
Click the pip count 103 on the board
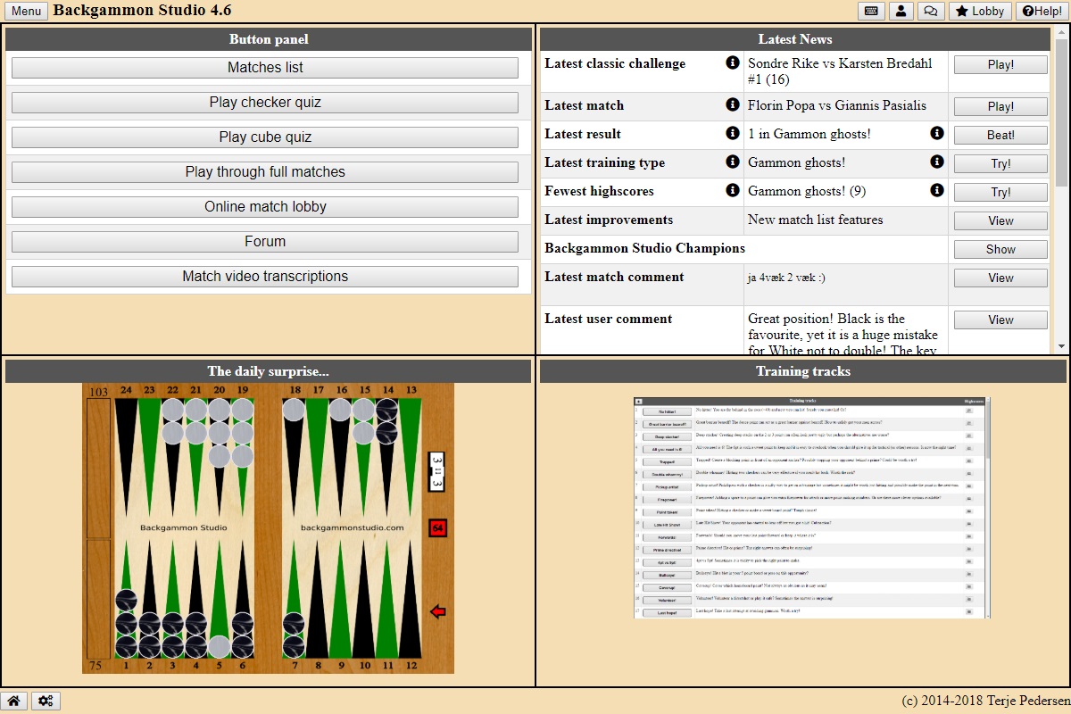98,392
